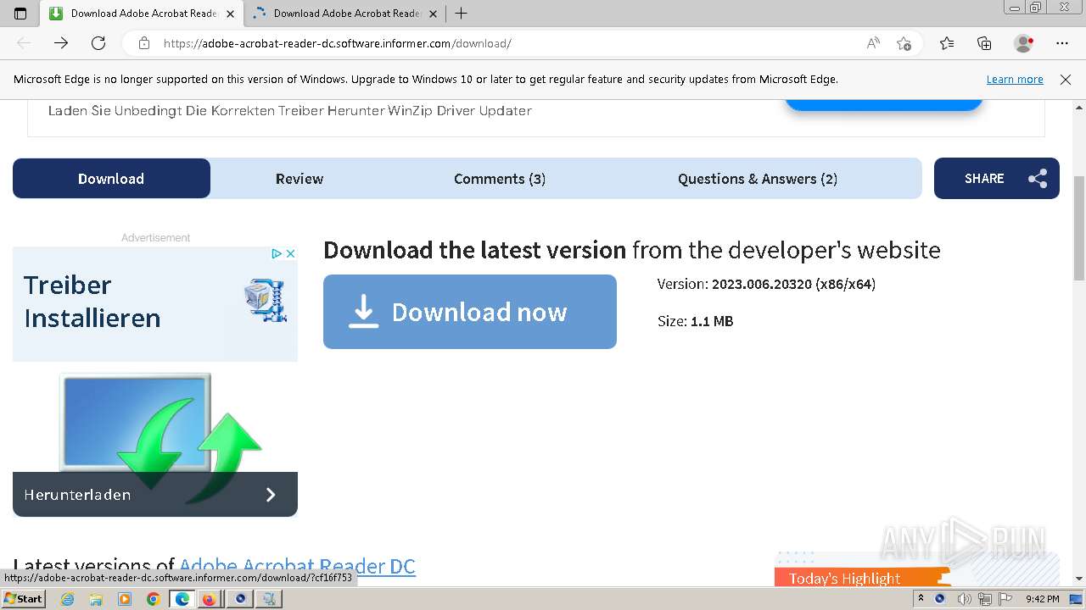1086x610 pixels.
Task: Open the Adobe Acrobat Reader DC link
Action: click(x=297, y=566)
